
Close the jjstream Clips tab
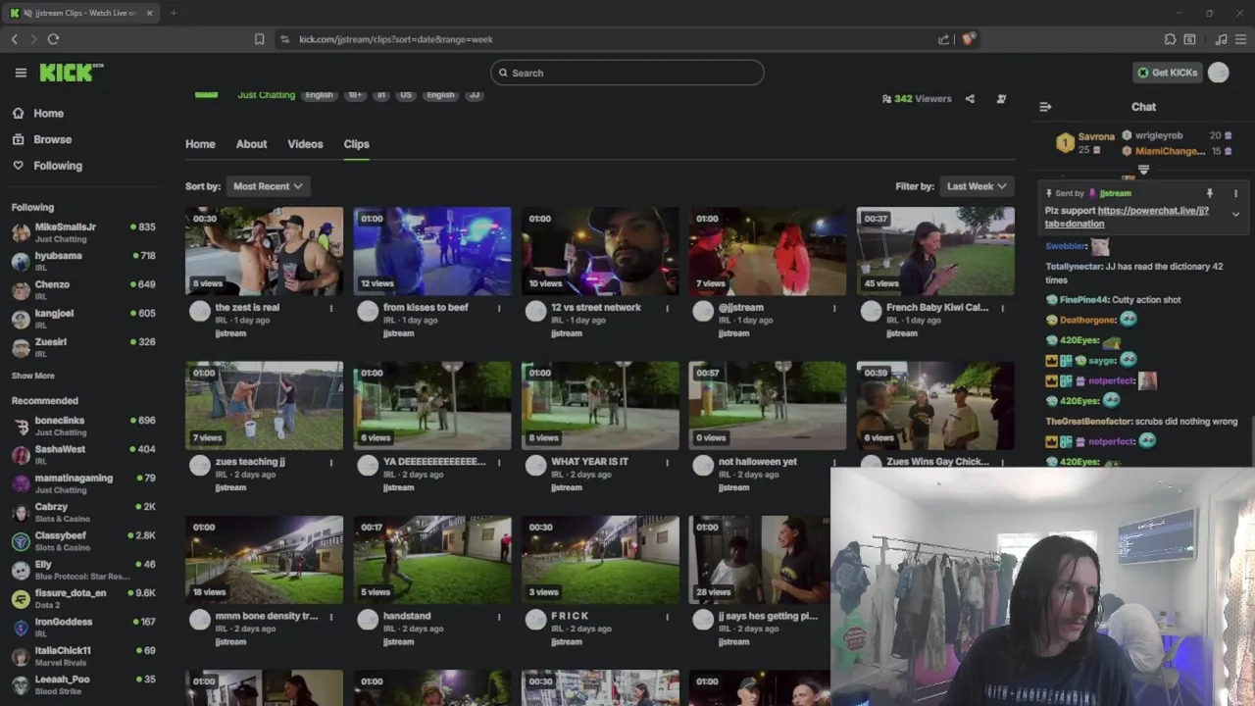[149, 13]
